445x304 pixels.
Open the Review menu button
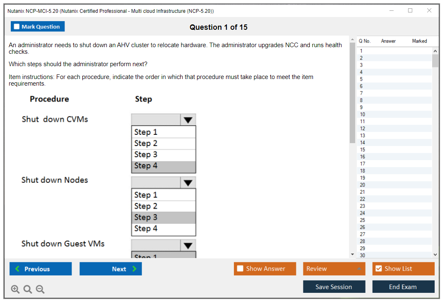pos(334,269)
